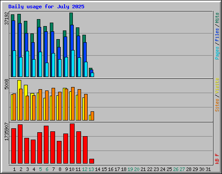Click the orange Sites bar for day 13
Viewport: 222px width, 174px height.
coord(92,116)
